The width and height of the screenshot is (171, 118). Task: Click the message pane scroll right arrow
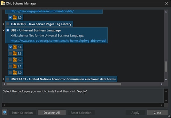click(x=162, y=105)
